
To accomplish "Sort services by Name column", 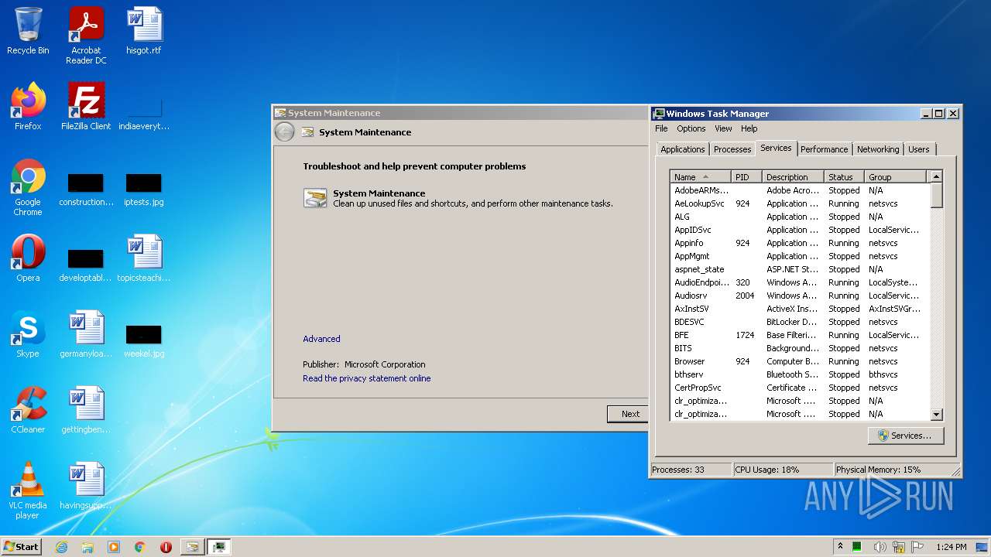I will 700,177.
